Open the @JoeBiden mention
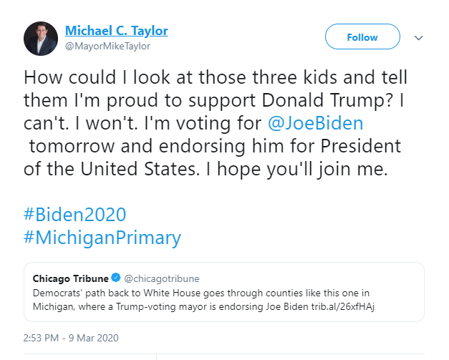Viewport: 449px width, 360px height. point(315,122)
